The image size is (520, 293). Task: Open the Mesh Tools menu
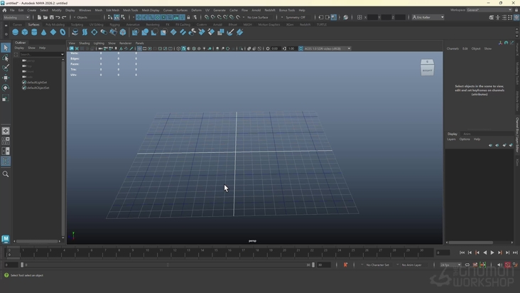click(x=131, y=10)
